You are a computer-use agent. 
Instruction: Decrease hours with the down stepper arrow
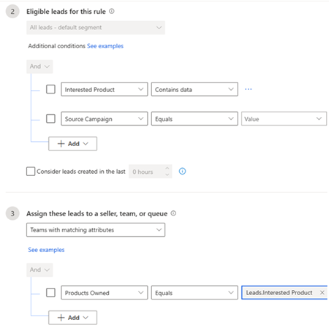167,175
